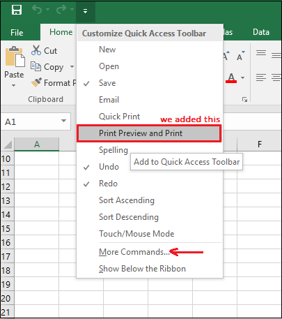282x319 pixels.
Task: Click the top align icon
Action: tap(261, 53)
